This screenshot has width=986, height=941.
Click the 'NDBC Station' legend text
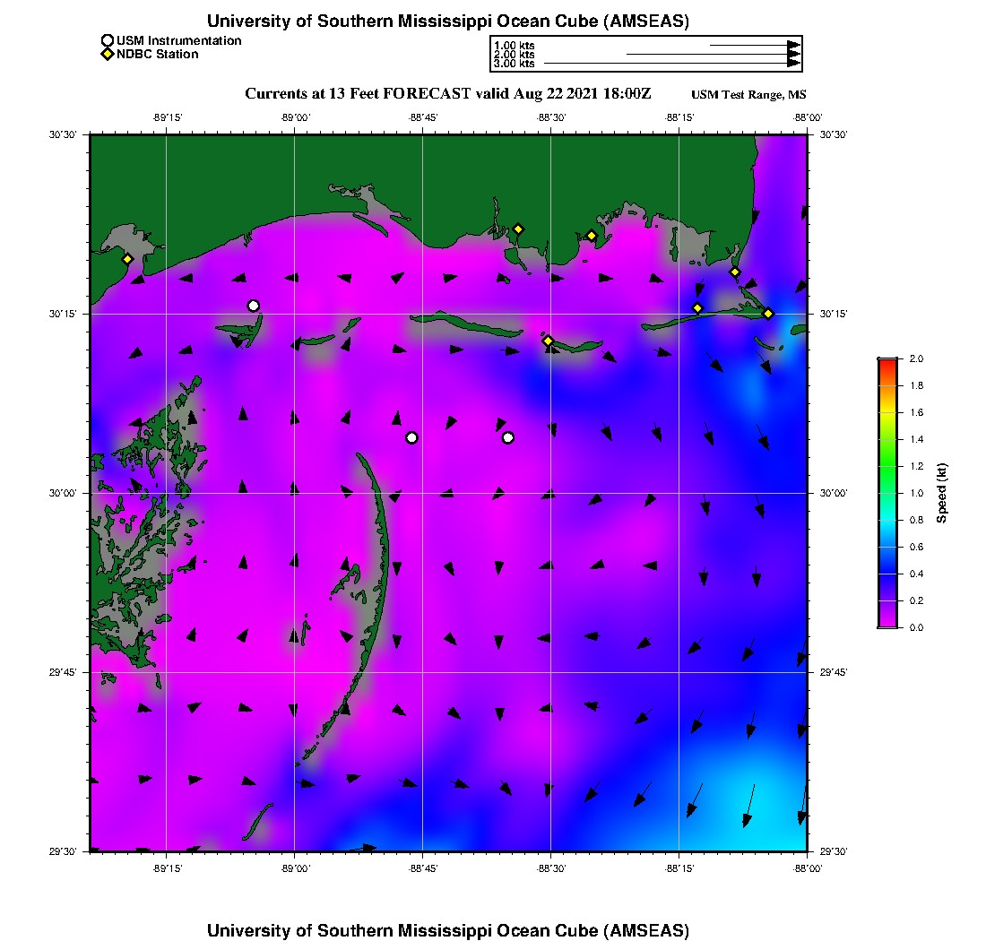pyautogui.click(x=158, y=54)
